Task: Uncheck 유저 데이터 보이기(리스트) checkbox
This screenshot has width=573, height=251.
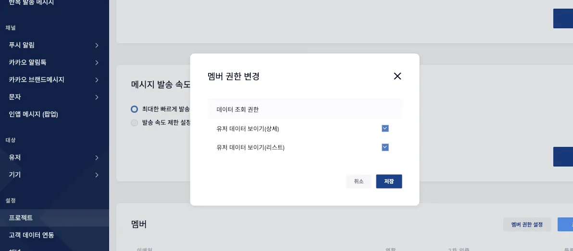Action: 385,147
